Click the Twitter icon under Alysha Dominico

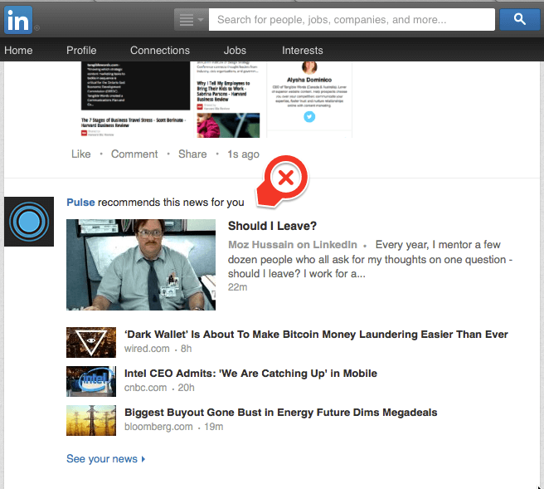309,116
